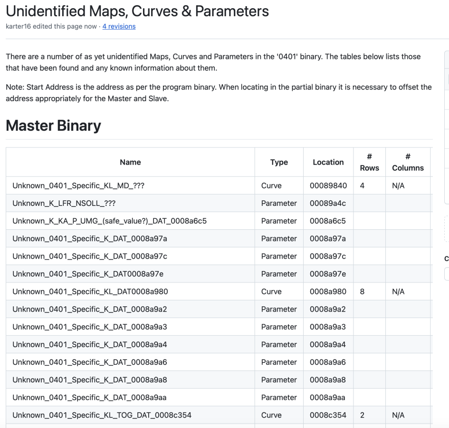Click the Type column header
Viewport: 449px width, 428px height.
tap(279, 162)
